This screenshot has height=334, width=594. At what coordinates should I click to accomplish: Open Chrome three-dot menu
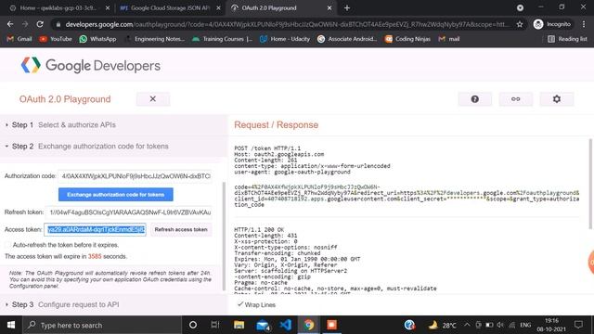pos(584,24)
